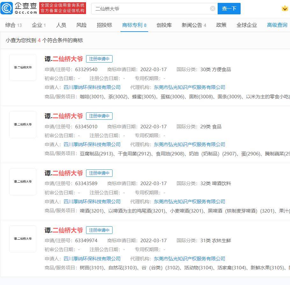Click the 32类 啤酒饮料 classification text

[215, 184]
